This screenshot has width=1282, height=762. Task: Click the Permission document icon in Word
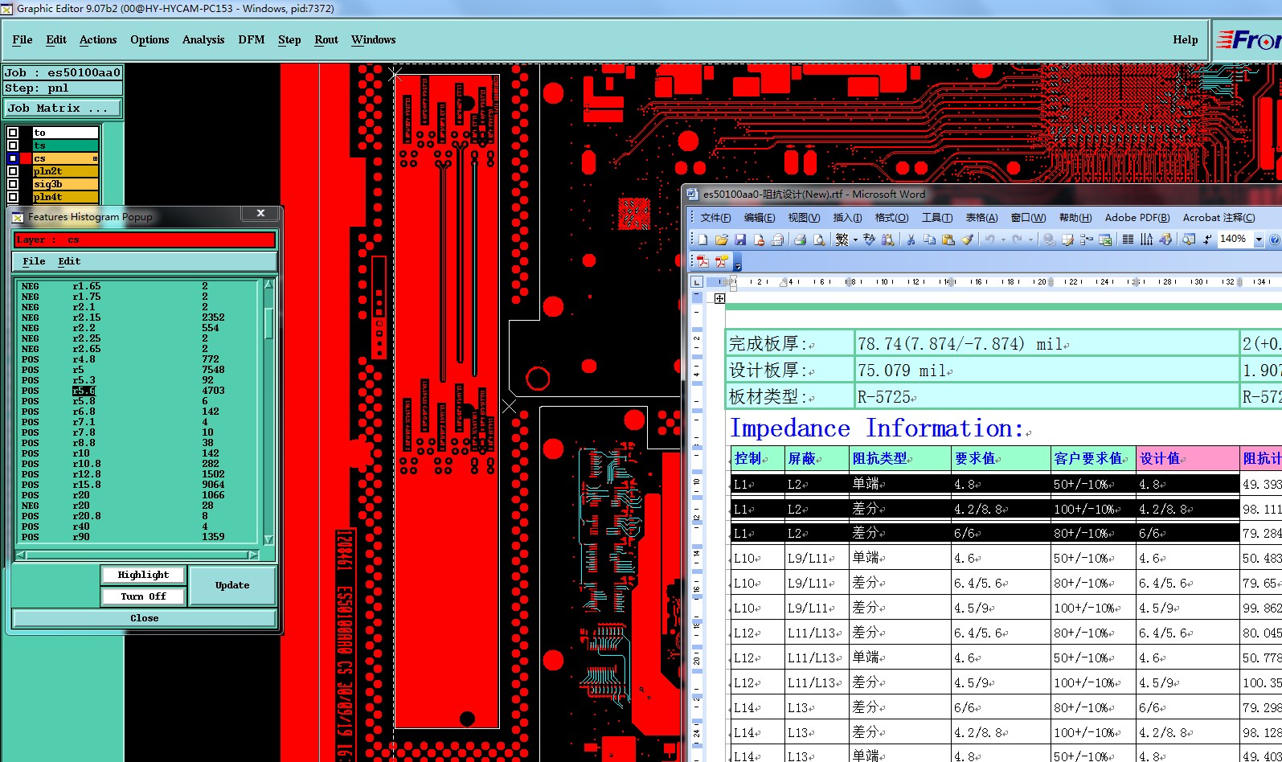click(x=759, y=240)
